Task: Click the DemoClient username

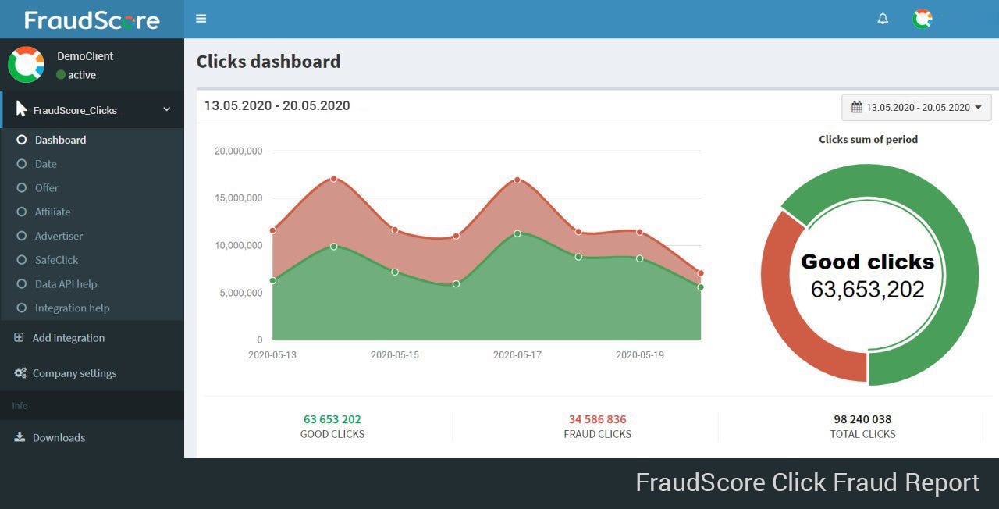Action: tap(85, 56)
